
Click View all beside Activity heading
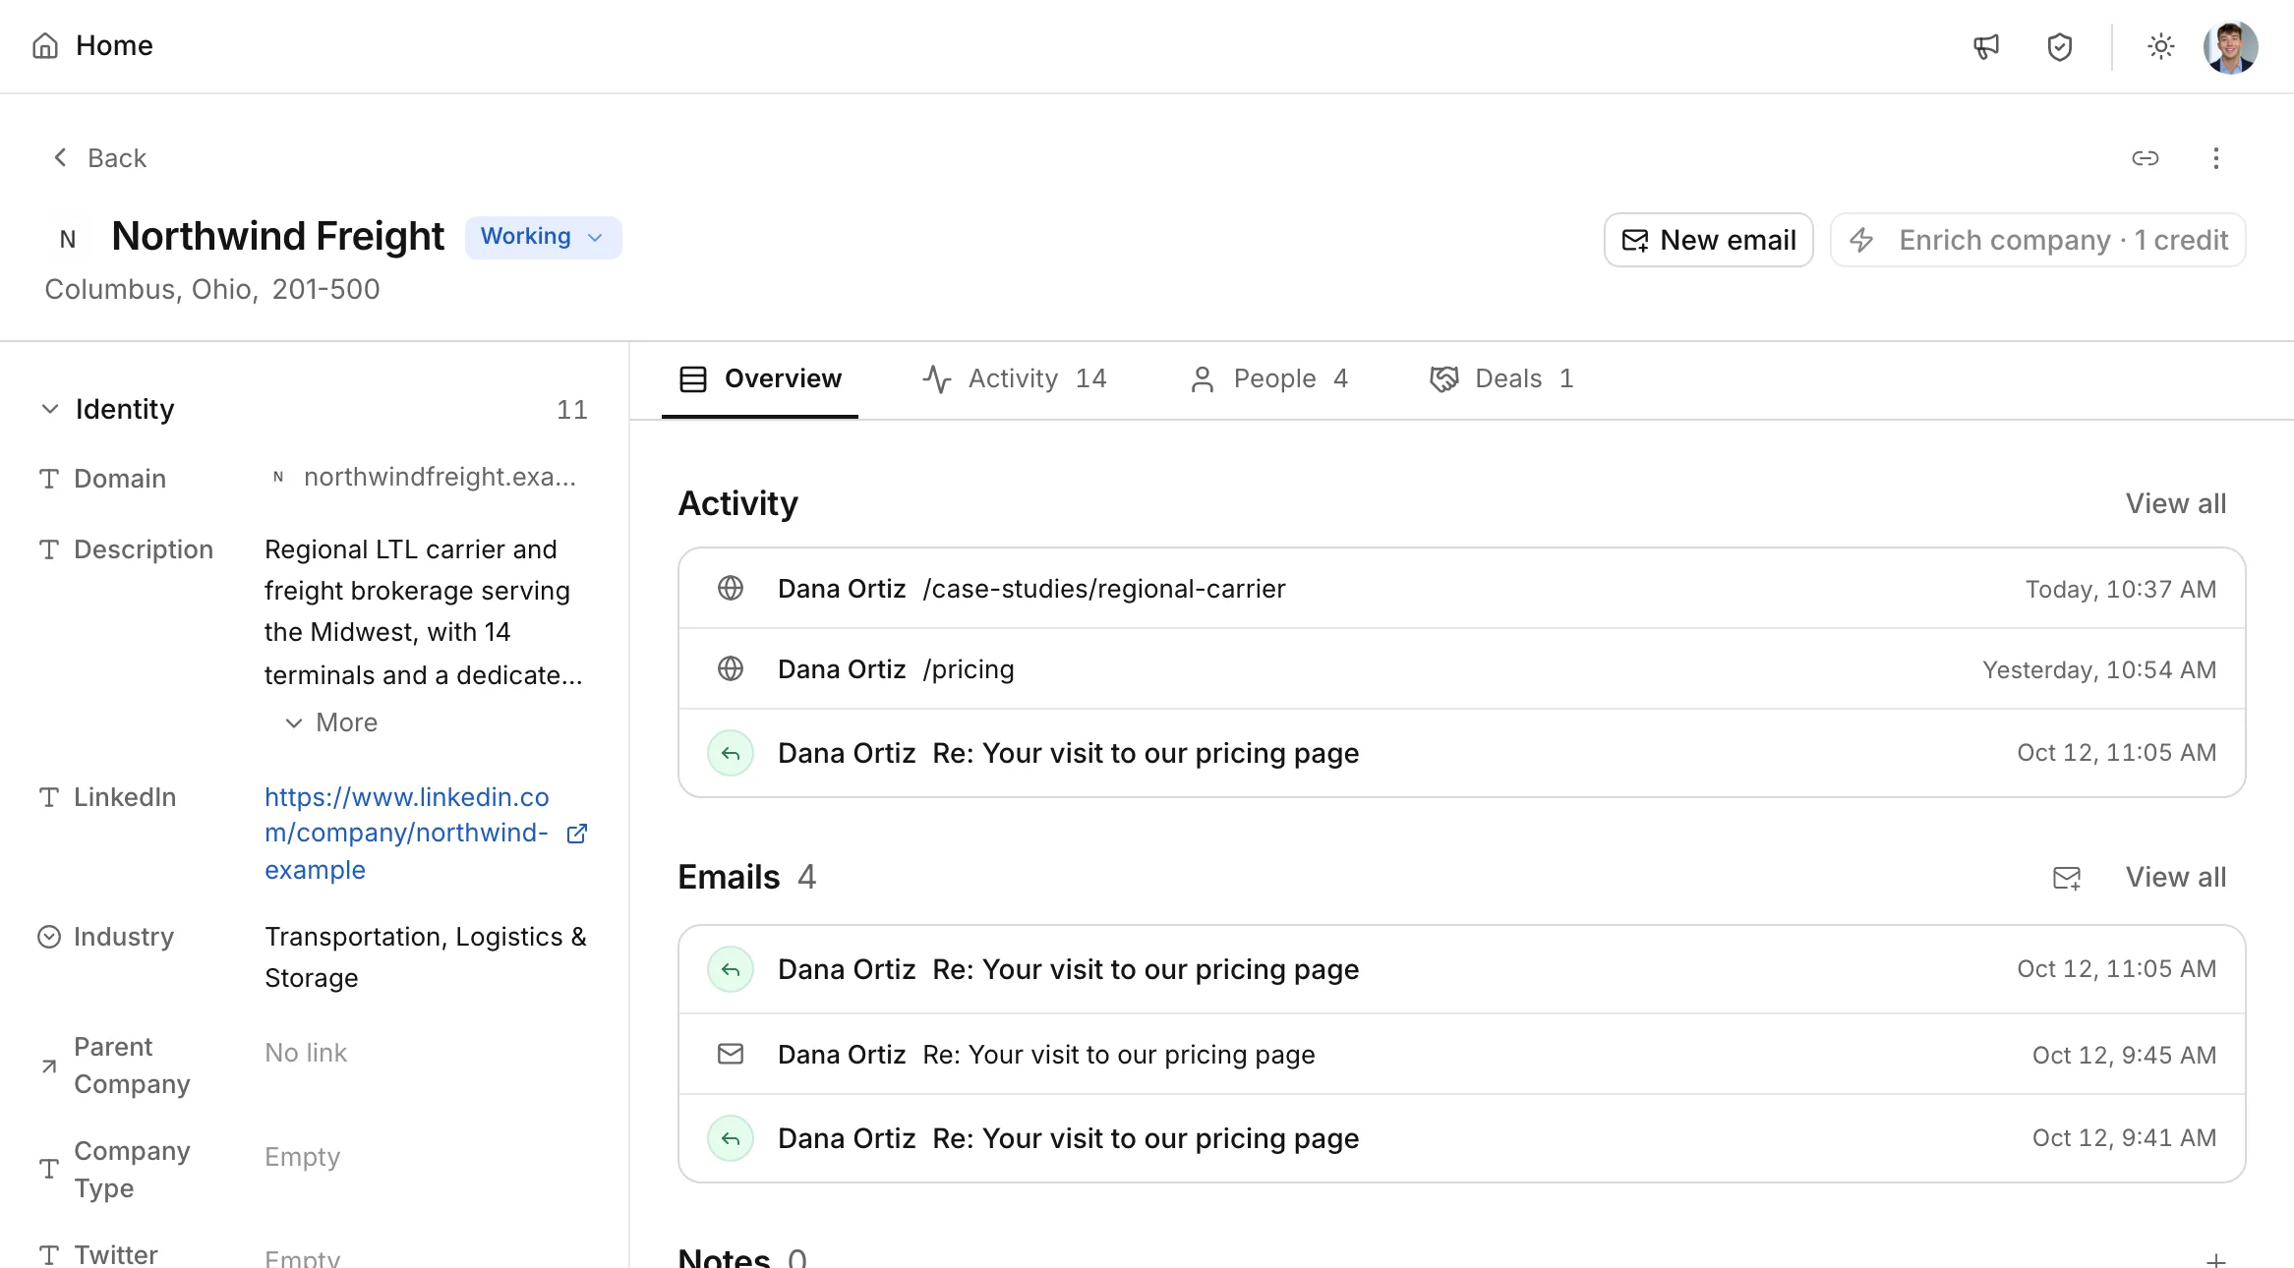[x=2176, y=503]
